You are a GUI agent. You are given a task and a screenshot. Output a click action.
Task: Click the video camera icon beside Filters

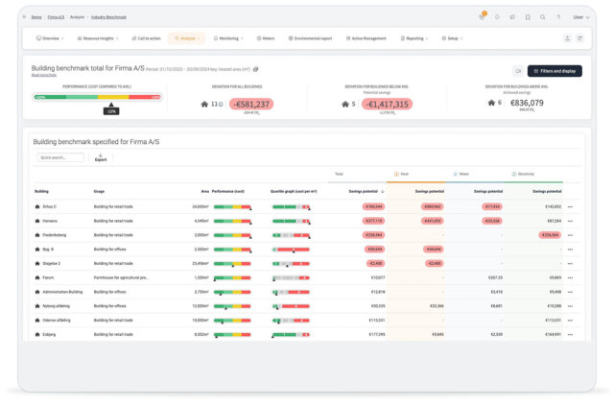point(517,71)
